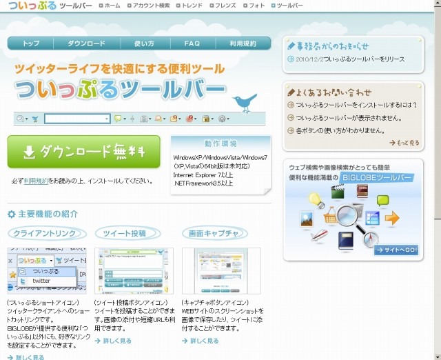Click the ついっぷる logo at top
The image size is (441, 360).
[x=32, y=6]
